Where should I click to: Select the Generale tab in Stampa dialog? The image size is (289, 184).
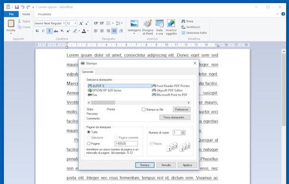coord(88,72)
